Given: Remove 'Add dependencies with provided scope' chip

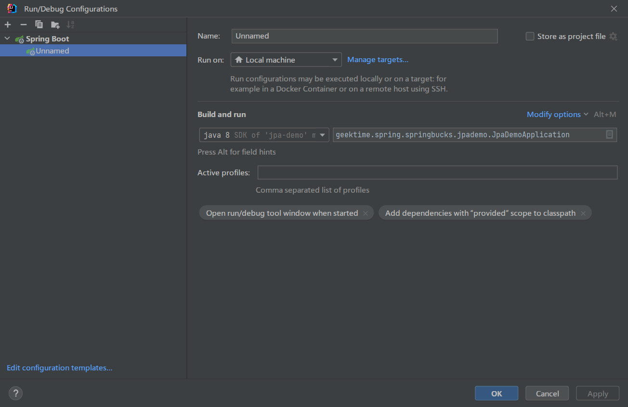Looking at the screenshot, I should 583,213.
